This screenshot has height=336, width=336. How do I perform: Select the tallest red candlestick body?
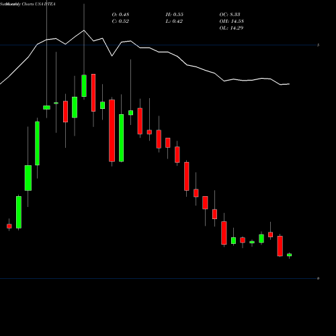pos(112,130)
